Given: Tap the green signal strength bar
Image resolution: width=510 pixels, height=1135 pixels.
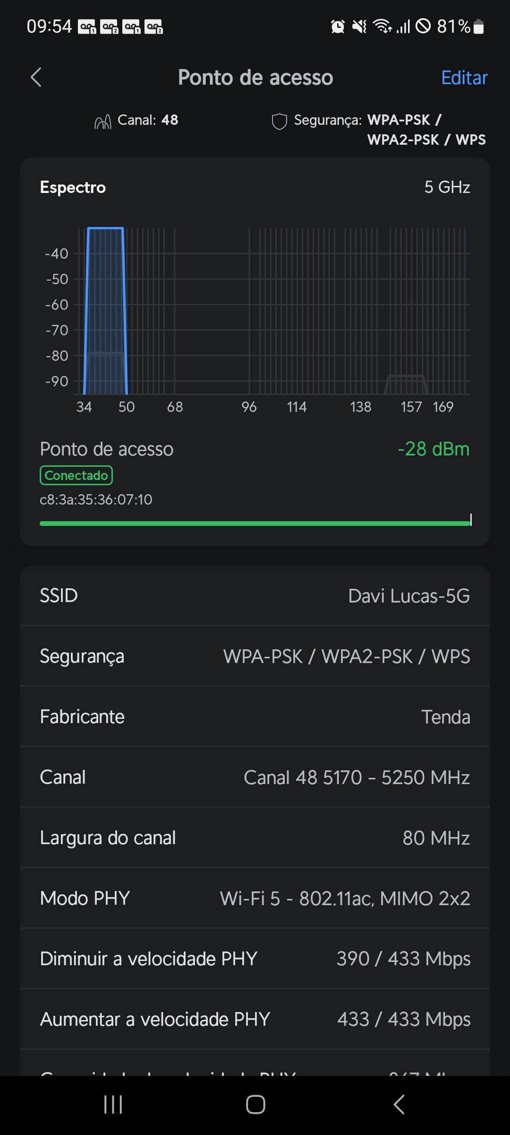Looking at the screenshot, I should pyautogui.click(x=255, y=523).
